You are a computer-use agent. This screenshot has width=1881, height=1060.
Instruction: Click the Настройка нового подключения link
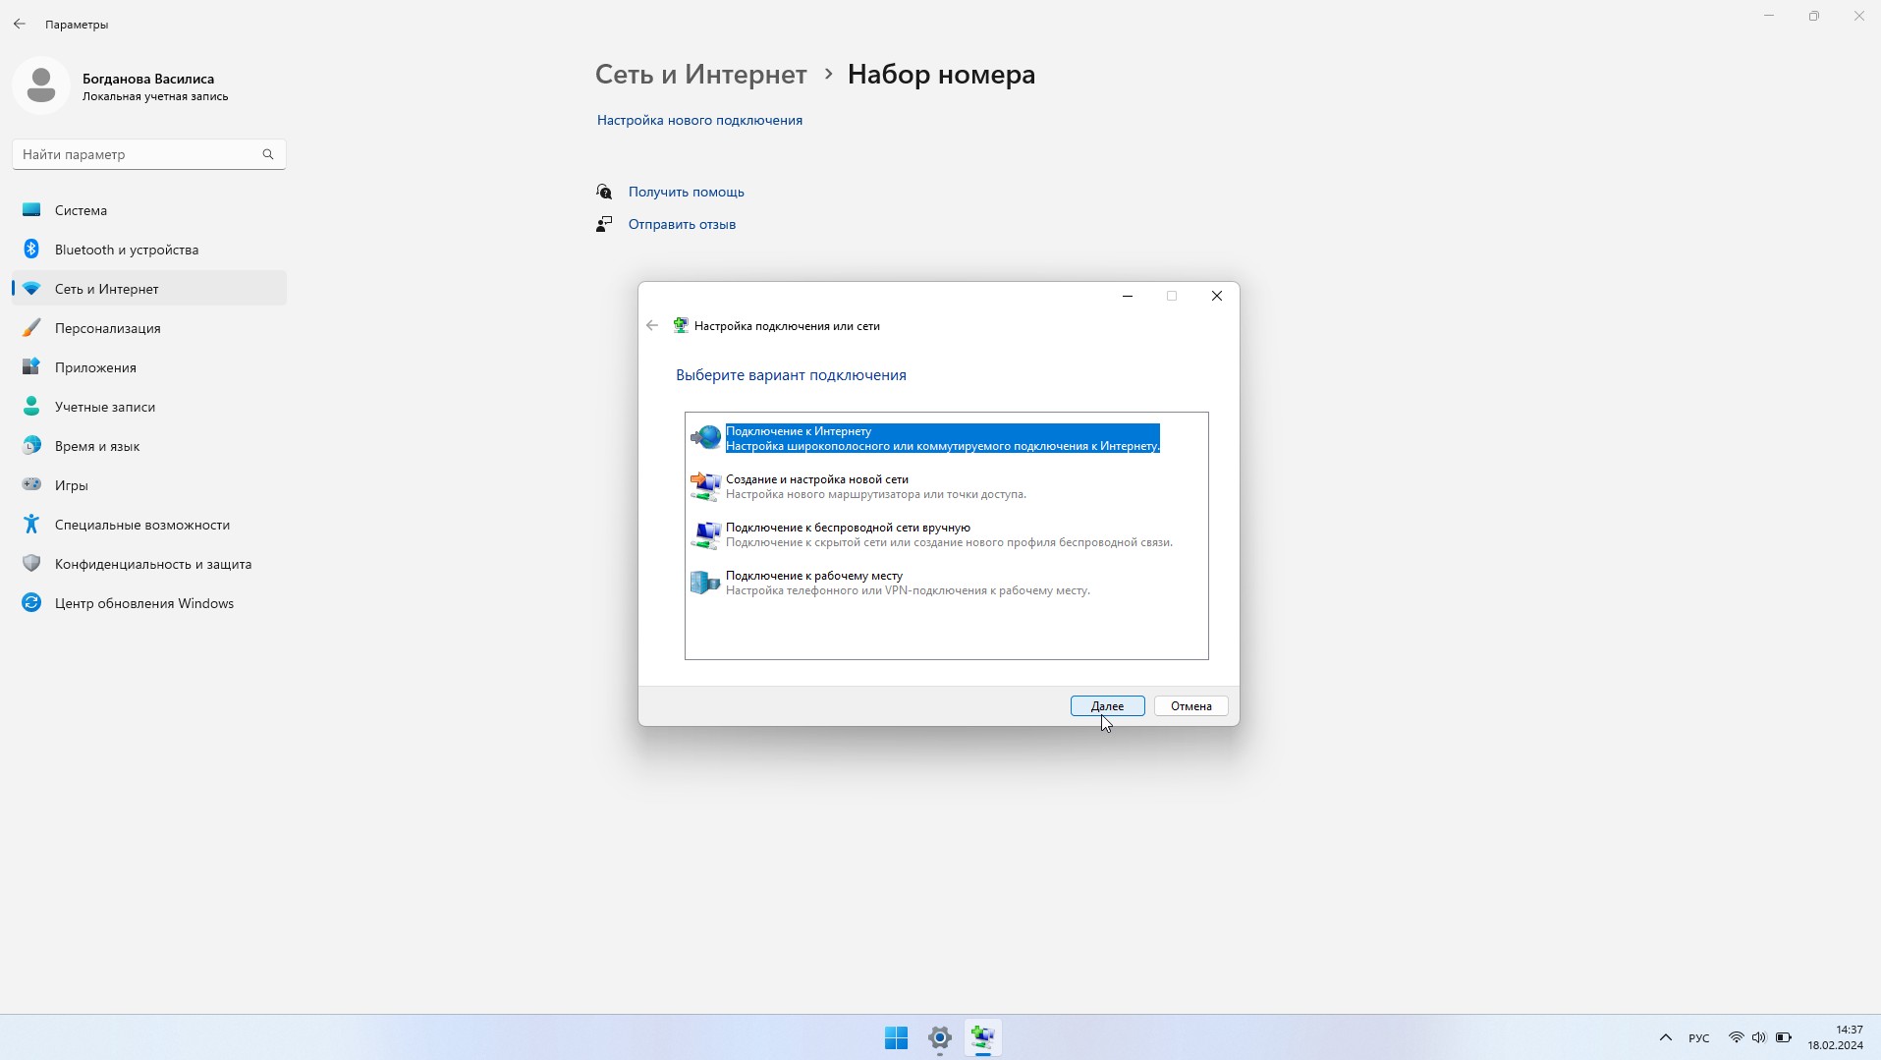[699, 120]
